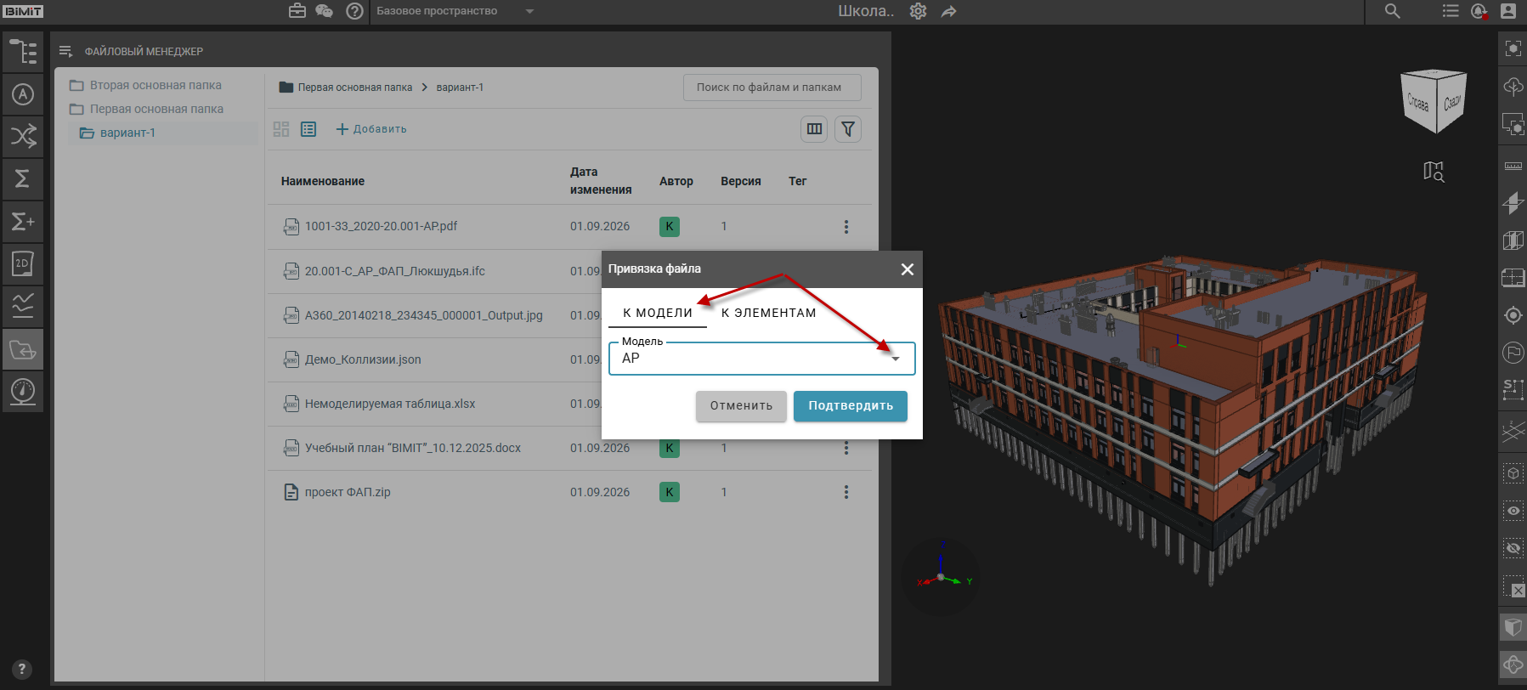Switch to grid tile view of files
The height and width of the screenshot is (690, 1527).
[x=281, y=129]
